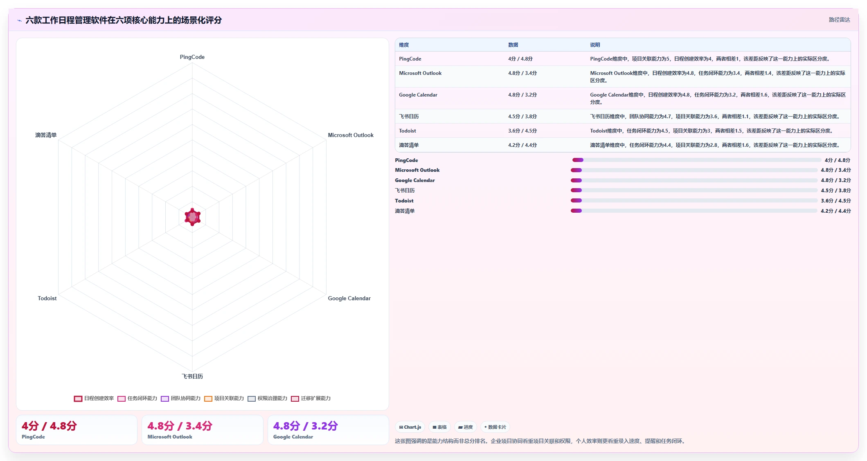The height and width of the screenshot is (461, 867).
Task: Click the 进度 tag chip
Action: [x=465, y=427]
